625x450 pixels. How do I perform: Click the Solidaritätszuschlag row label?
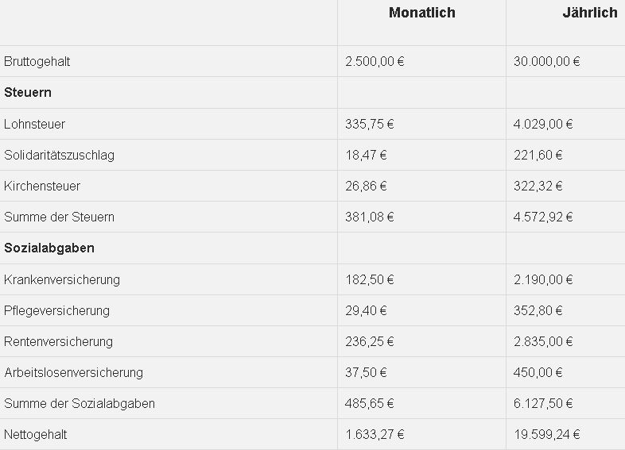(x=60, y=155)
